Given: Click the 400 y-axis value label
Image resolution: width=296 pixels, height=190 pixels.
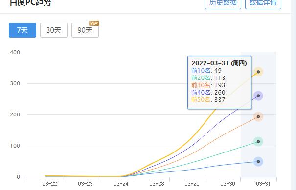Looking at the screenshot, I should [15, 52].
